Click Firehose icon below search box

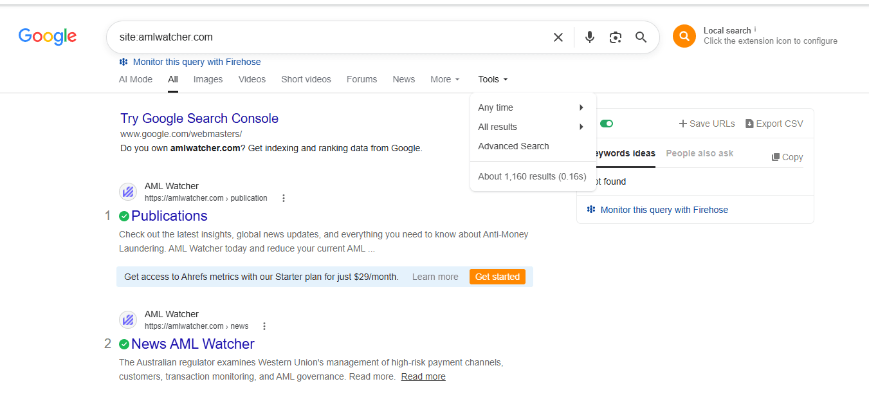[x=123, y=62]
